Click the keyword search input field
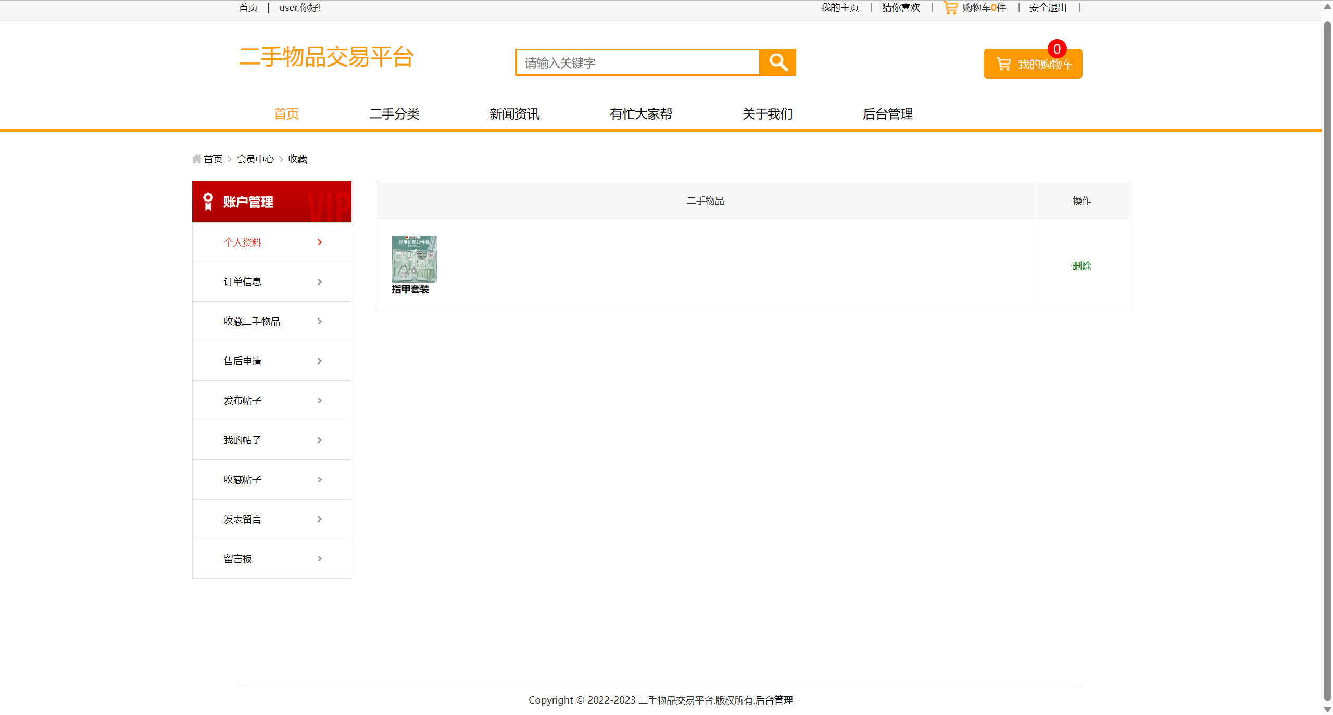This screenshot has height=715, width=1333. point(637,62)
